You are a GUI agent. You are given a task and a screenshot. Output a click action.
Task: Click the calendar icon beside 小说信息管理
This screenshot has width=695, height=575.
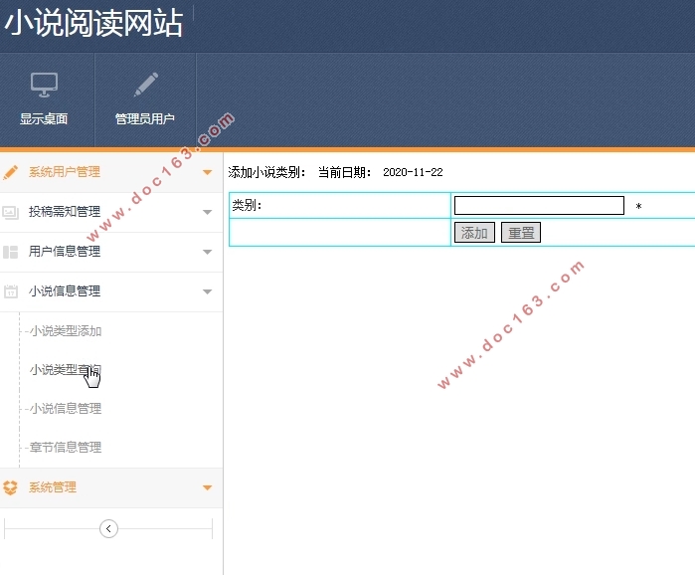(11, 291)
